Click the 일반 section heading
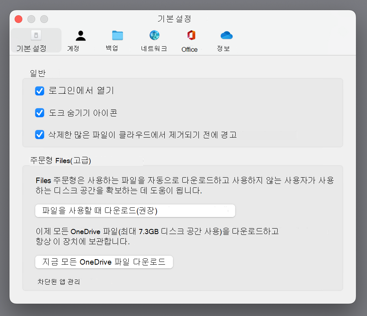Screen dimensions: 367x316 [x=38, y=73]
